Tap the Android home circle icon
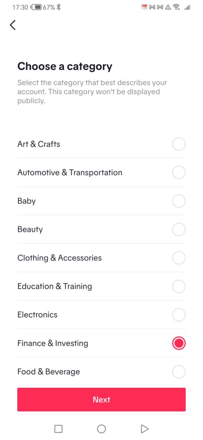Screen dimensions: 203x440 (x=101, y=429)
